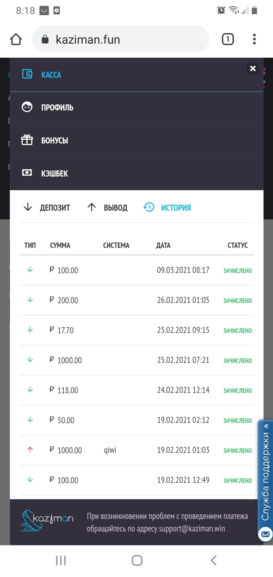This screenshot has height=577, width=273.
Task: Open the browser three-dot menu
Action: (x=254, y=39)
